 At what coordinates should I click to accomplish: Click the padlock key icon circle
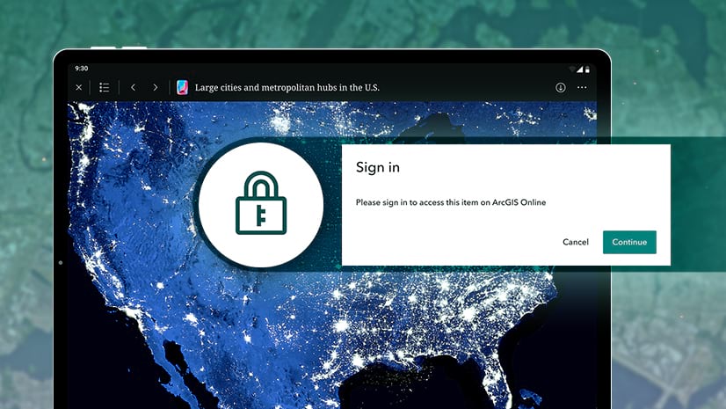tap(261, 204)
